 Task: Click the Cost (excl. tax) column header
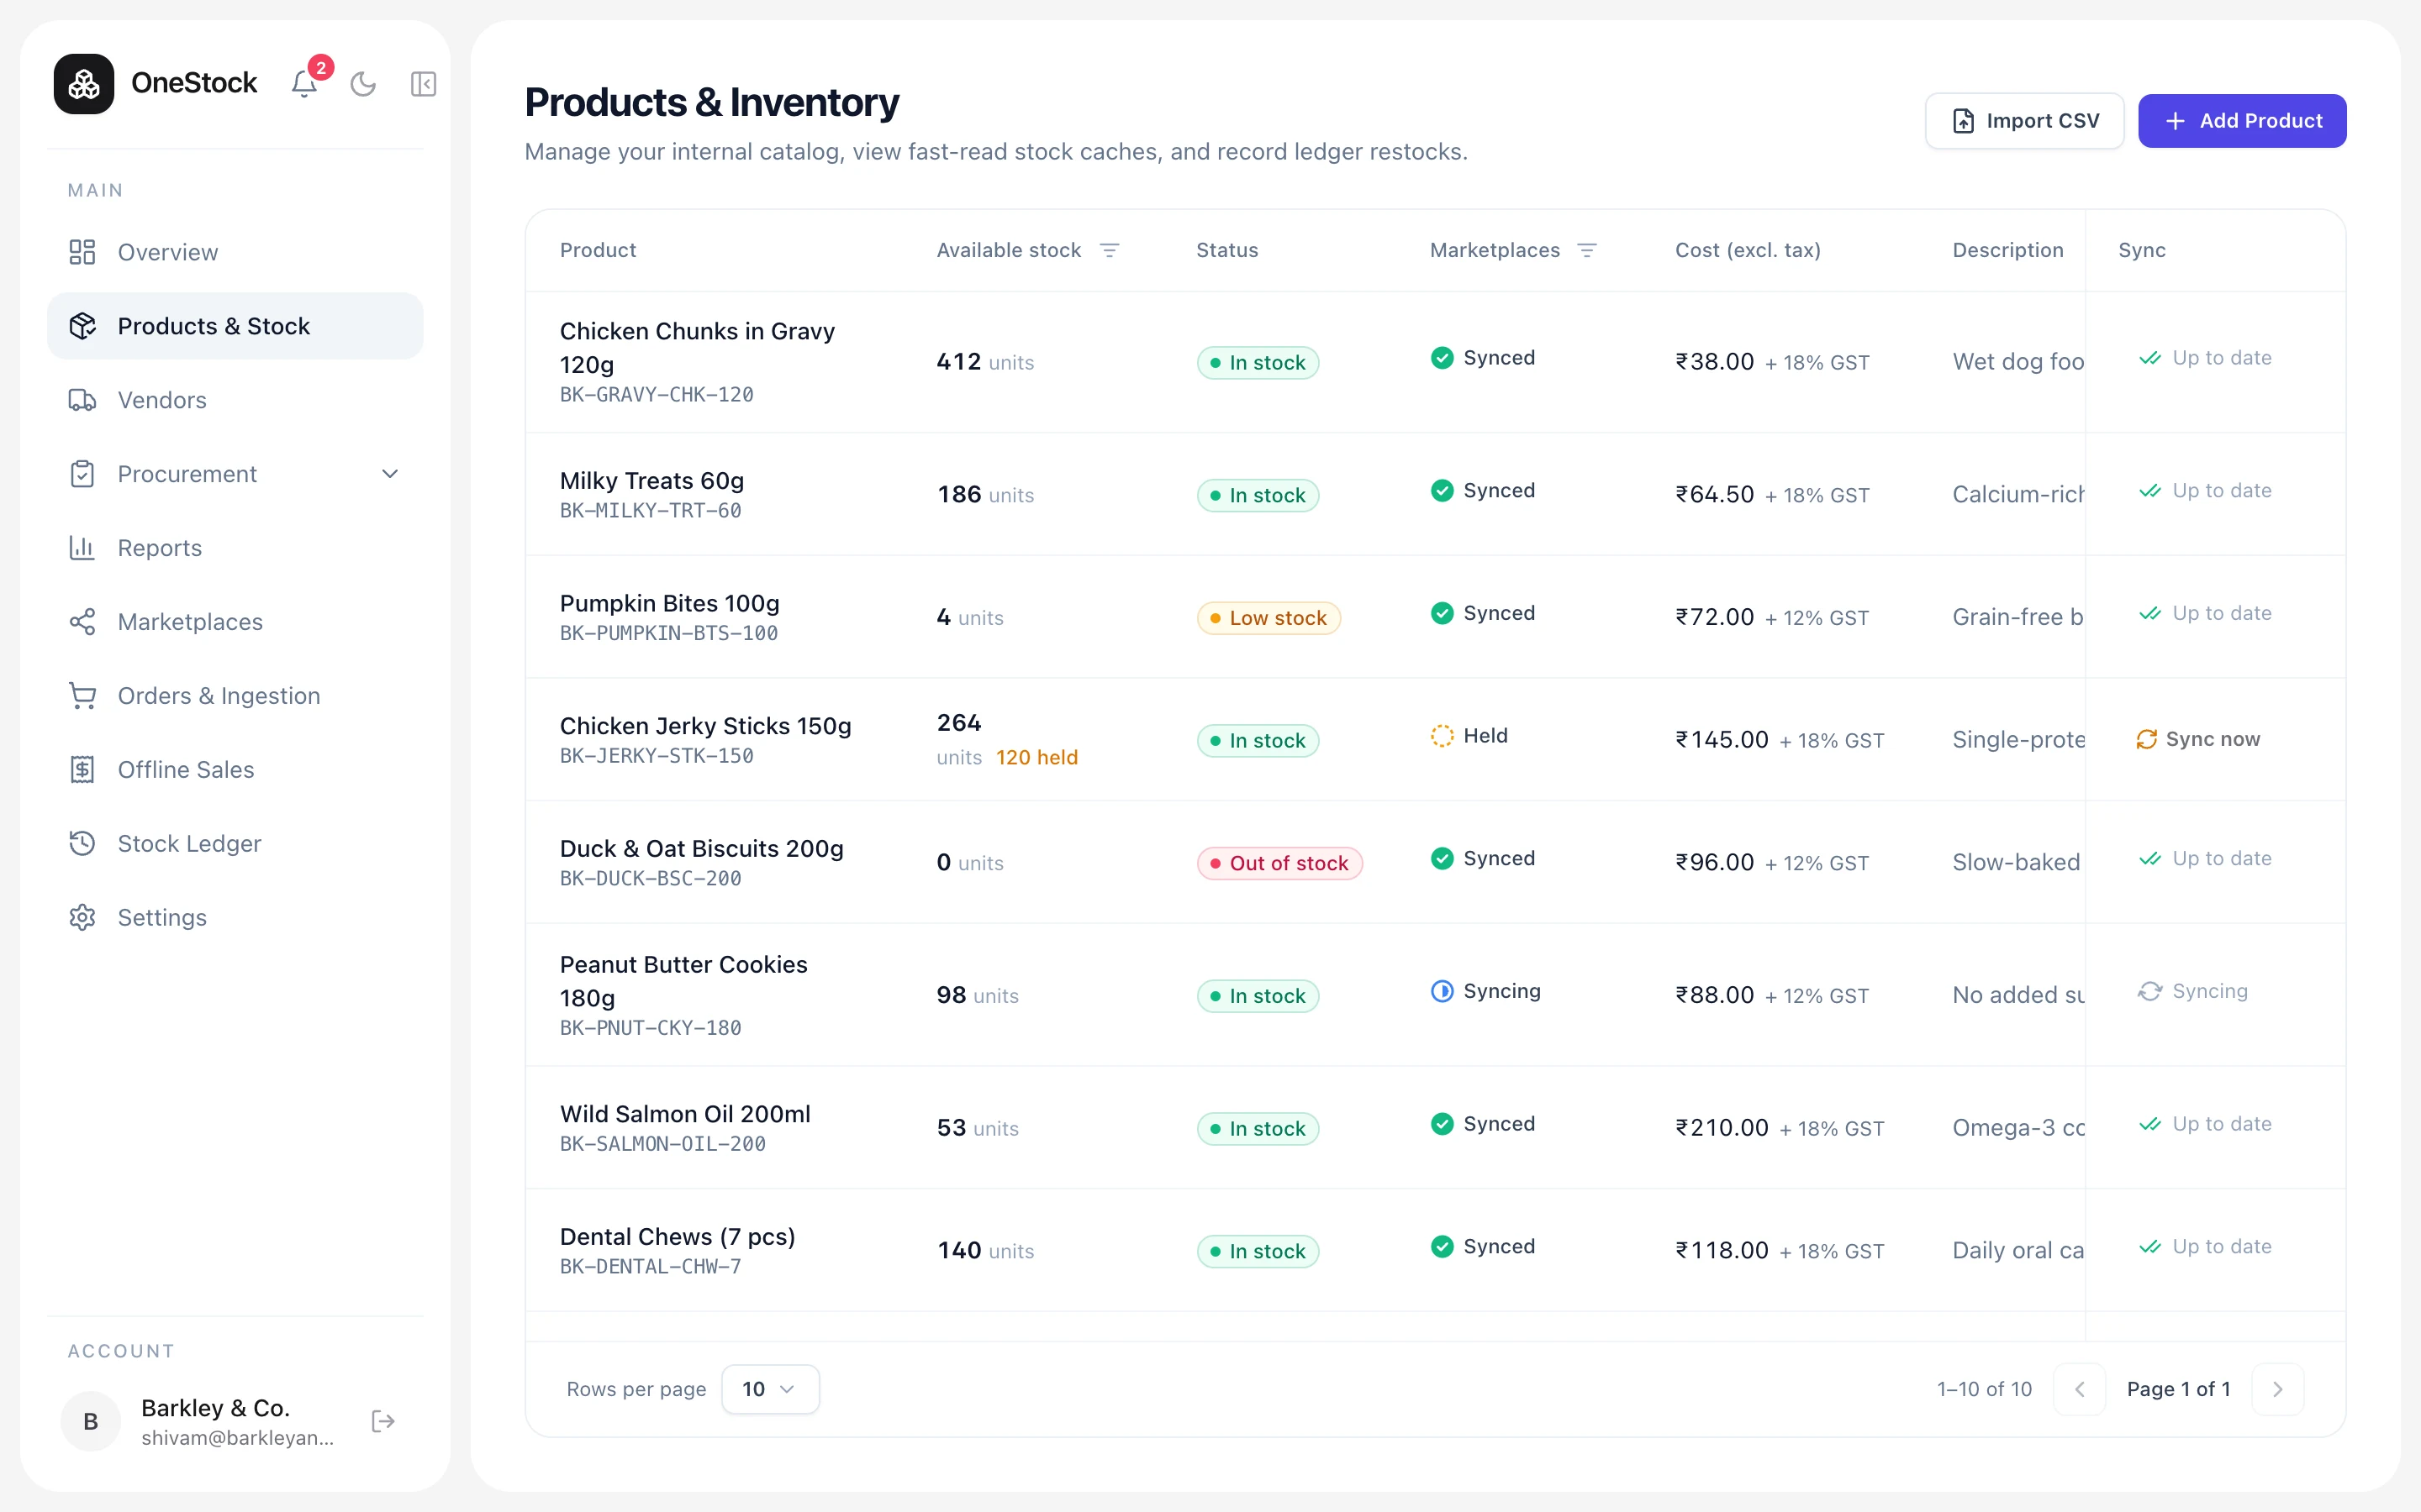(x=1748, y=250)
